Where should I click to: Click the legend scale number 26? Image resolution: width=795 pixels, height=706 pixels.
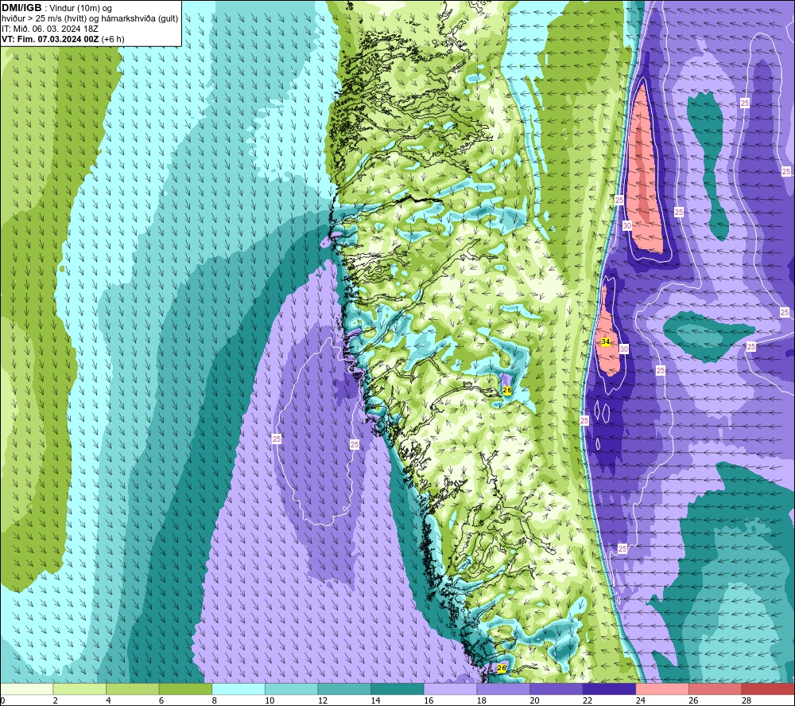coord(693,700)
